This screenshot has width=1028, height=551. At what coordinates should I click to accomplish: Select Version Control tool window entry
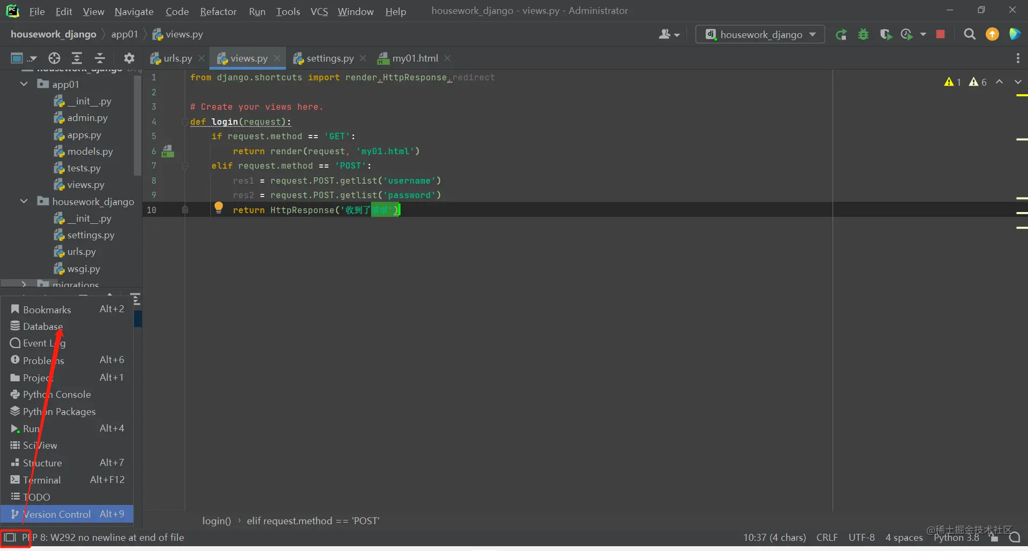click(67, 514)
